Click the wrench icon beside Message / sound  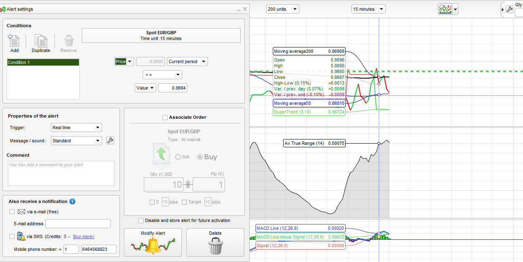[x=110, y=141]
